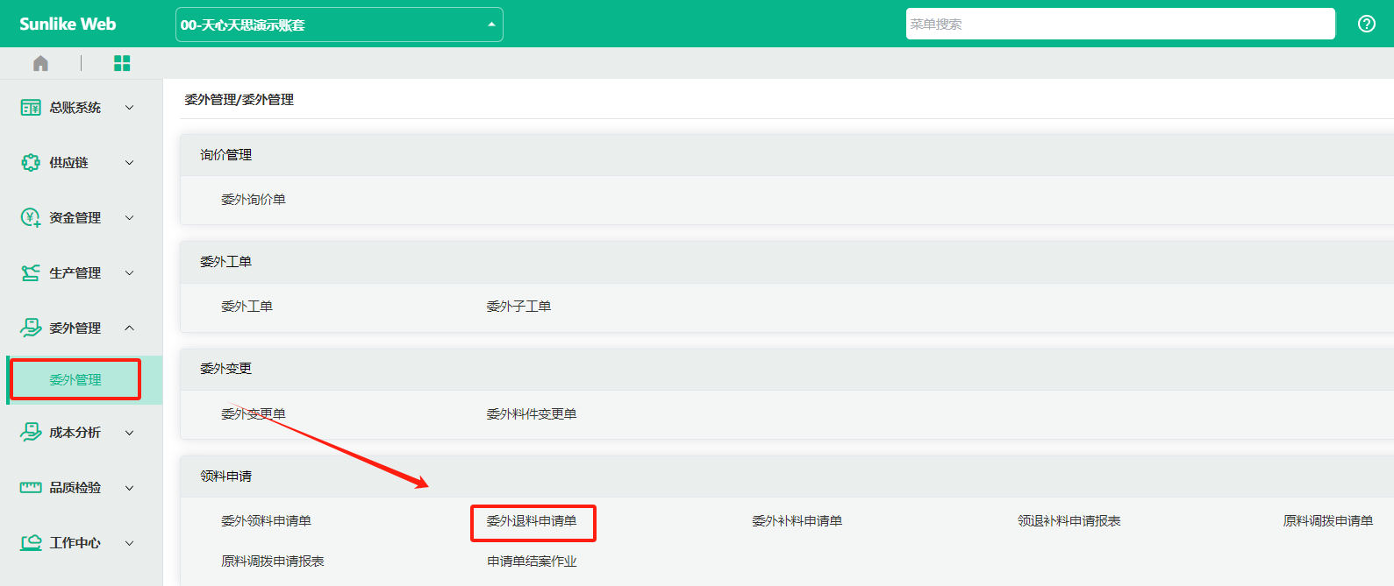Image resolution: width=1394 pixels, height=586 pixels.
Task: Expand the 工作中心 chevron
Action: click(130, 543)
